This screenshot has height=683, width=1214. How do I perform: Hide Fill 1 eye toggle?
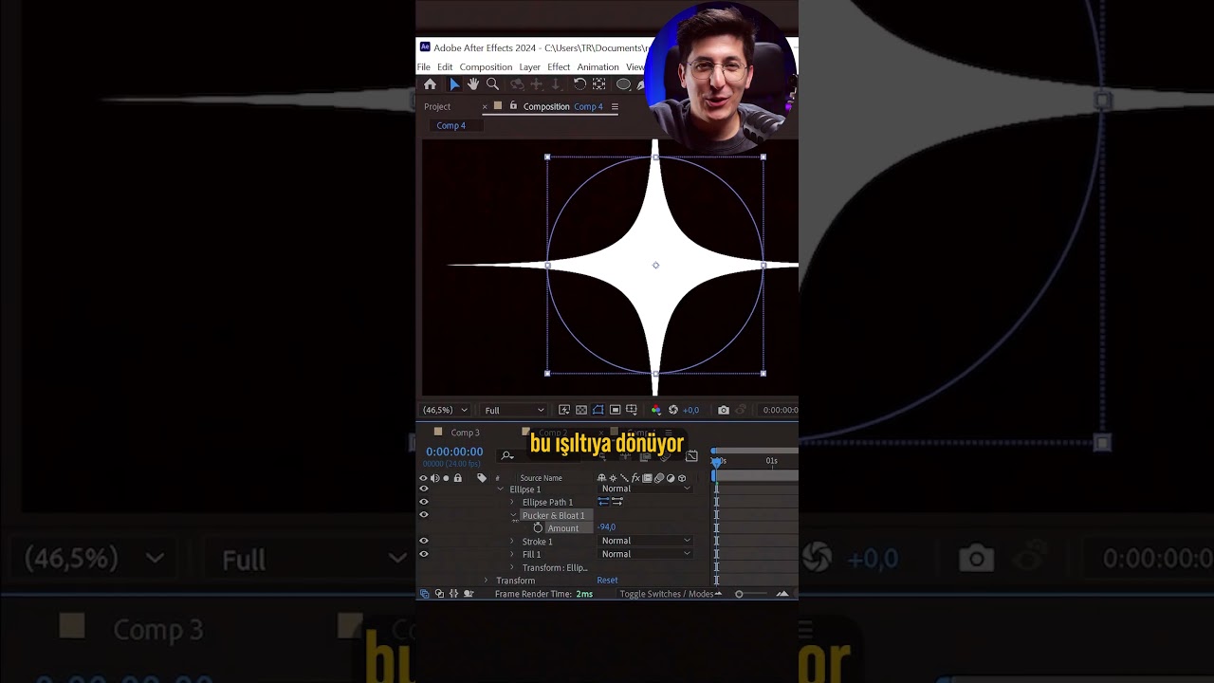[424, 554]
